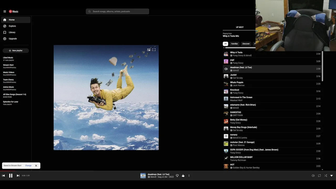Collapse the player page with arrow
This screenshot has height=189, width=336.
pyautogui.click(x=332, y=176)
